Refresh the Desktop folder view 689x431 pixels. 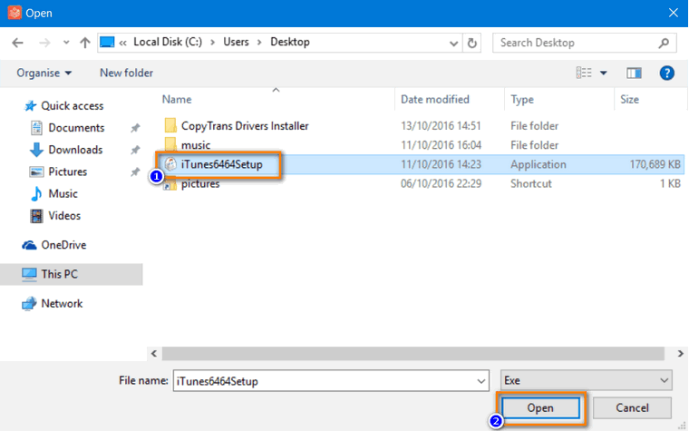(472, 44)
